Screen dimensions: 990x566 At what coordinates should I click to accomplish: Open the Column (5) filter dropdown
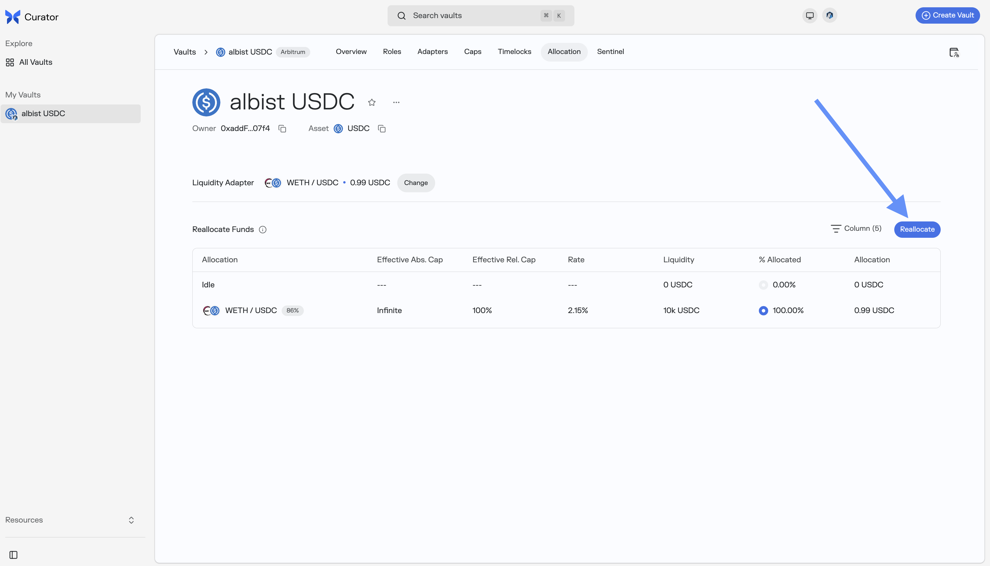click(856, 228)
